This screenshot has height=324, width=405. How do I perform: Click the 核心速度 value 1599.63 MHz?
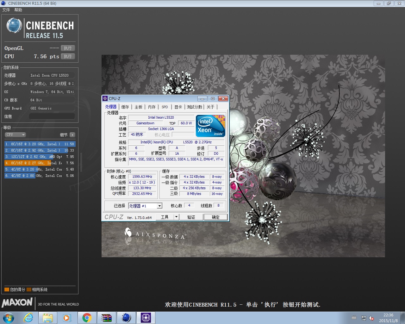coord(142,177)
